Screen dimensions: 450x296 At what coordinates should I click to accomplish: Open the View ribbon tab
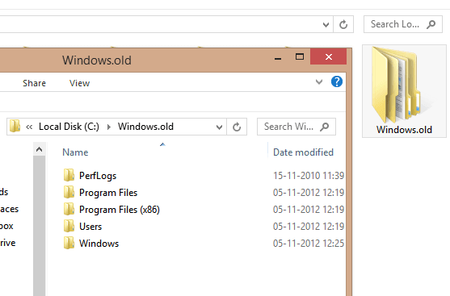[x=79, y=83]
